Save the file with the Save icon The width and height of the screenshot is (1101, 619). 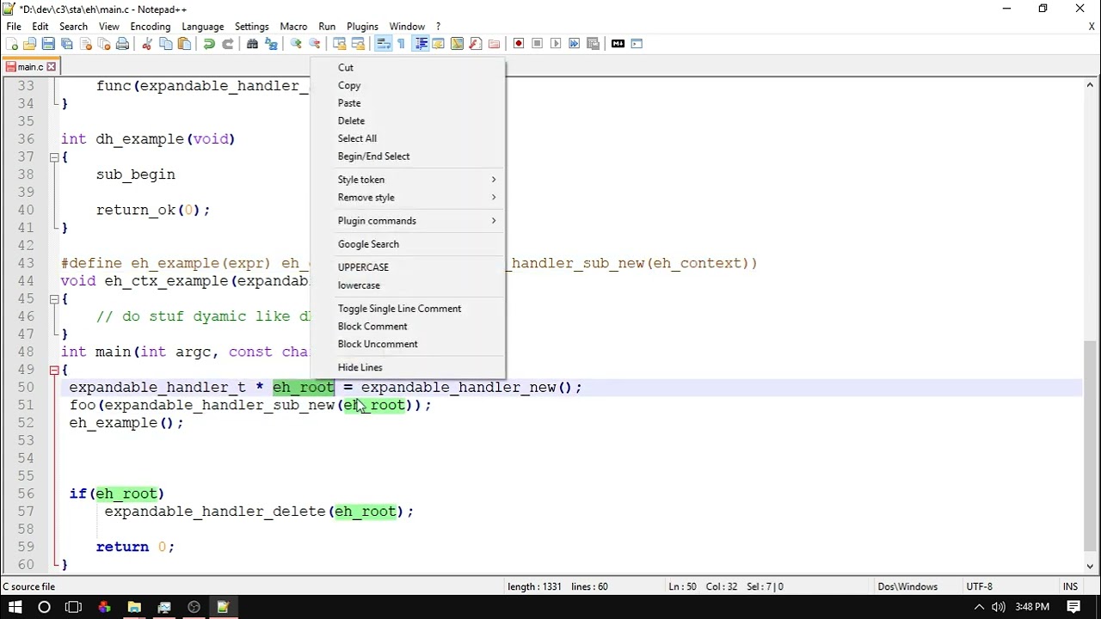[48, 44]
